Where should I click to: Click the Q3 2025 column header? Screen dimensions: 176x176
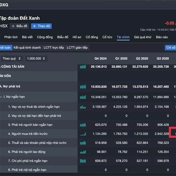(161, 58)
